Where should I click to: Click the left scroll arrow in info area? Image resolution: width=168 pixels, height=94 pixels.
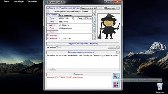(x=48, y=69)
